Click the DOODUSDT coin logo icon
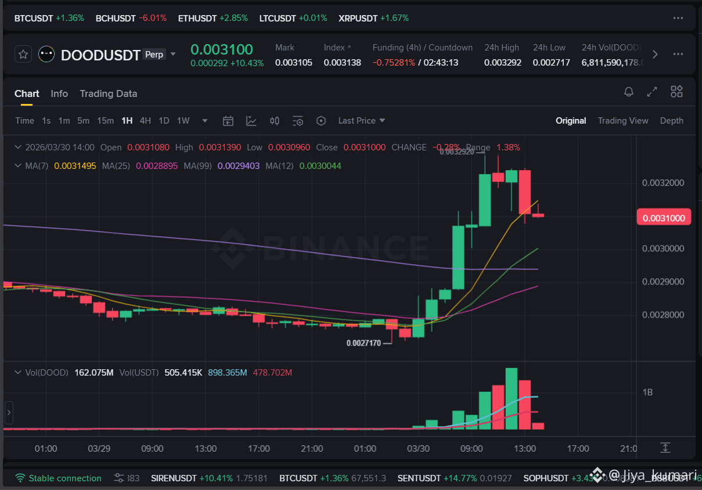The height and width of the screenshot is (490, 702). click(x=46, y=55)
